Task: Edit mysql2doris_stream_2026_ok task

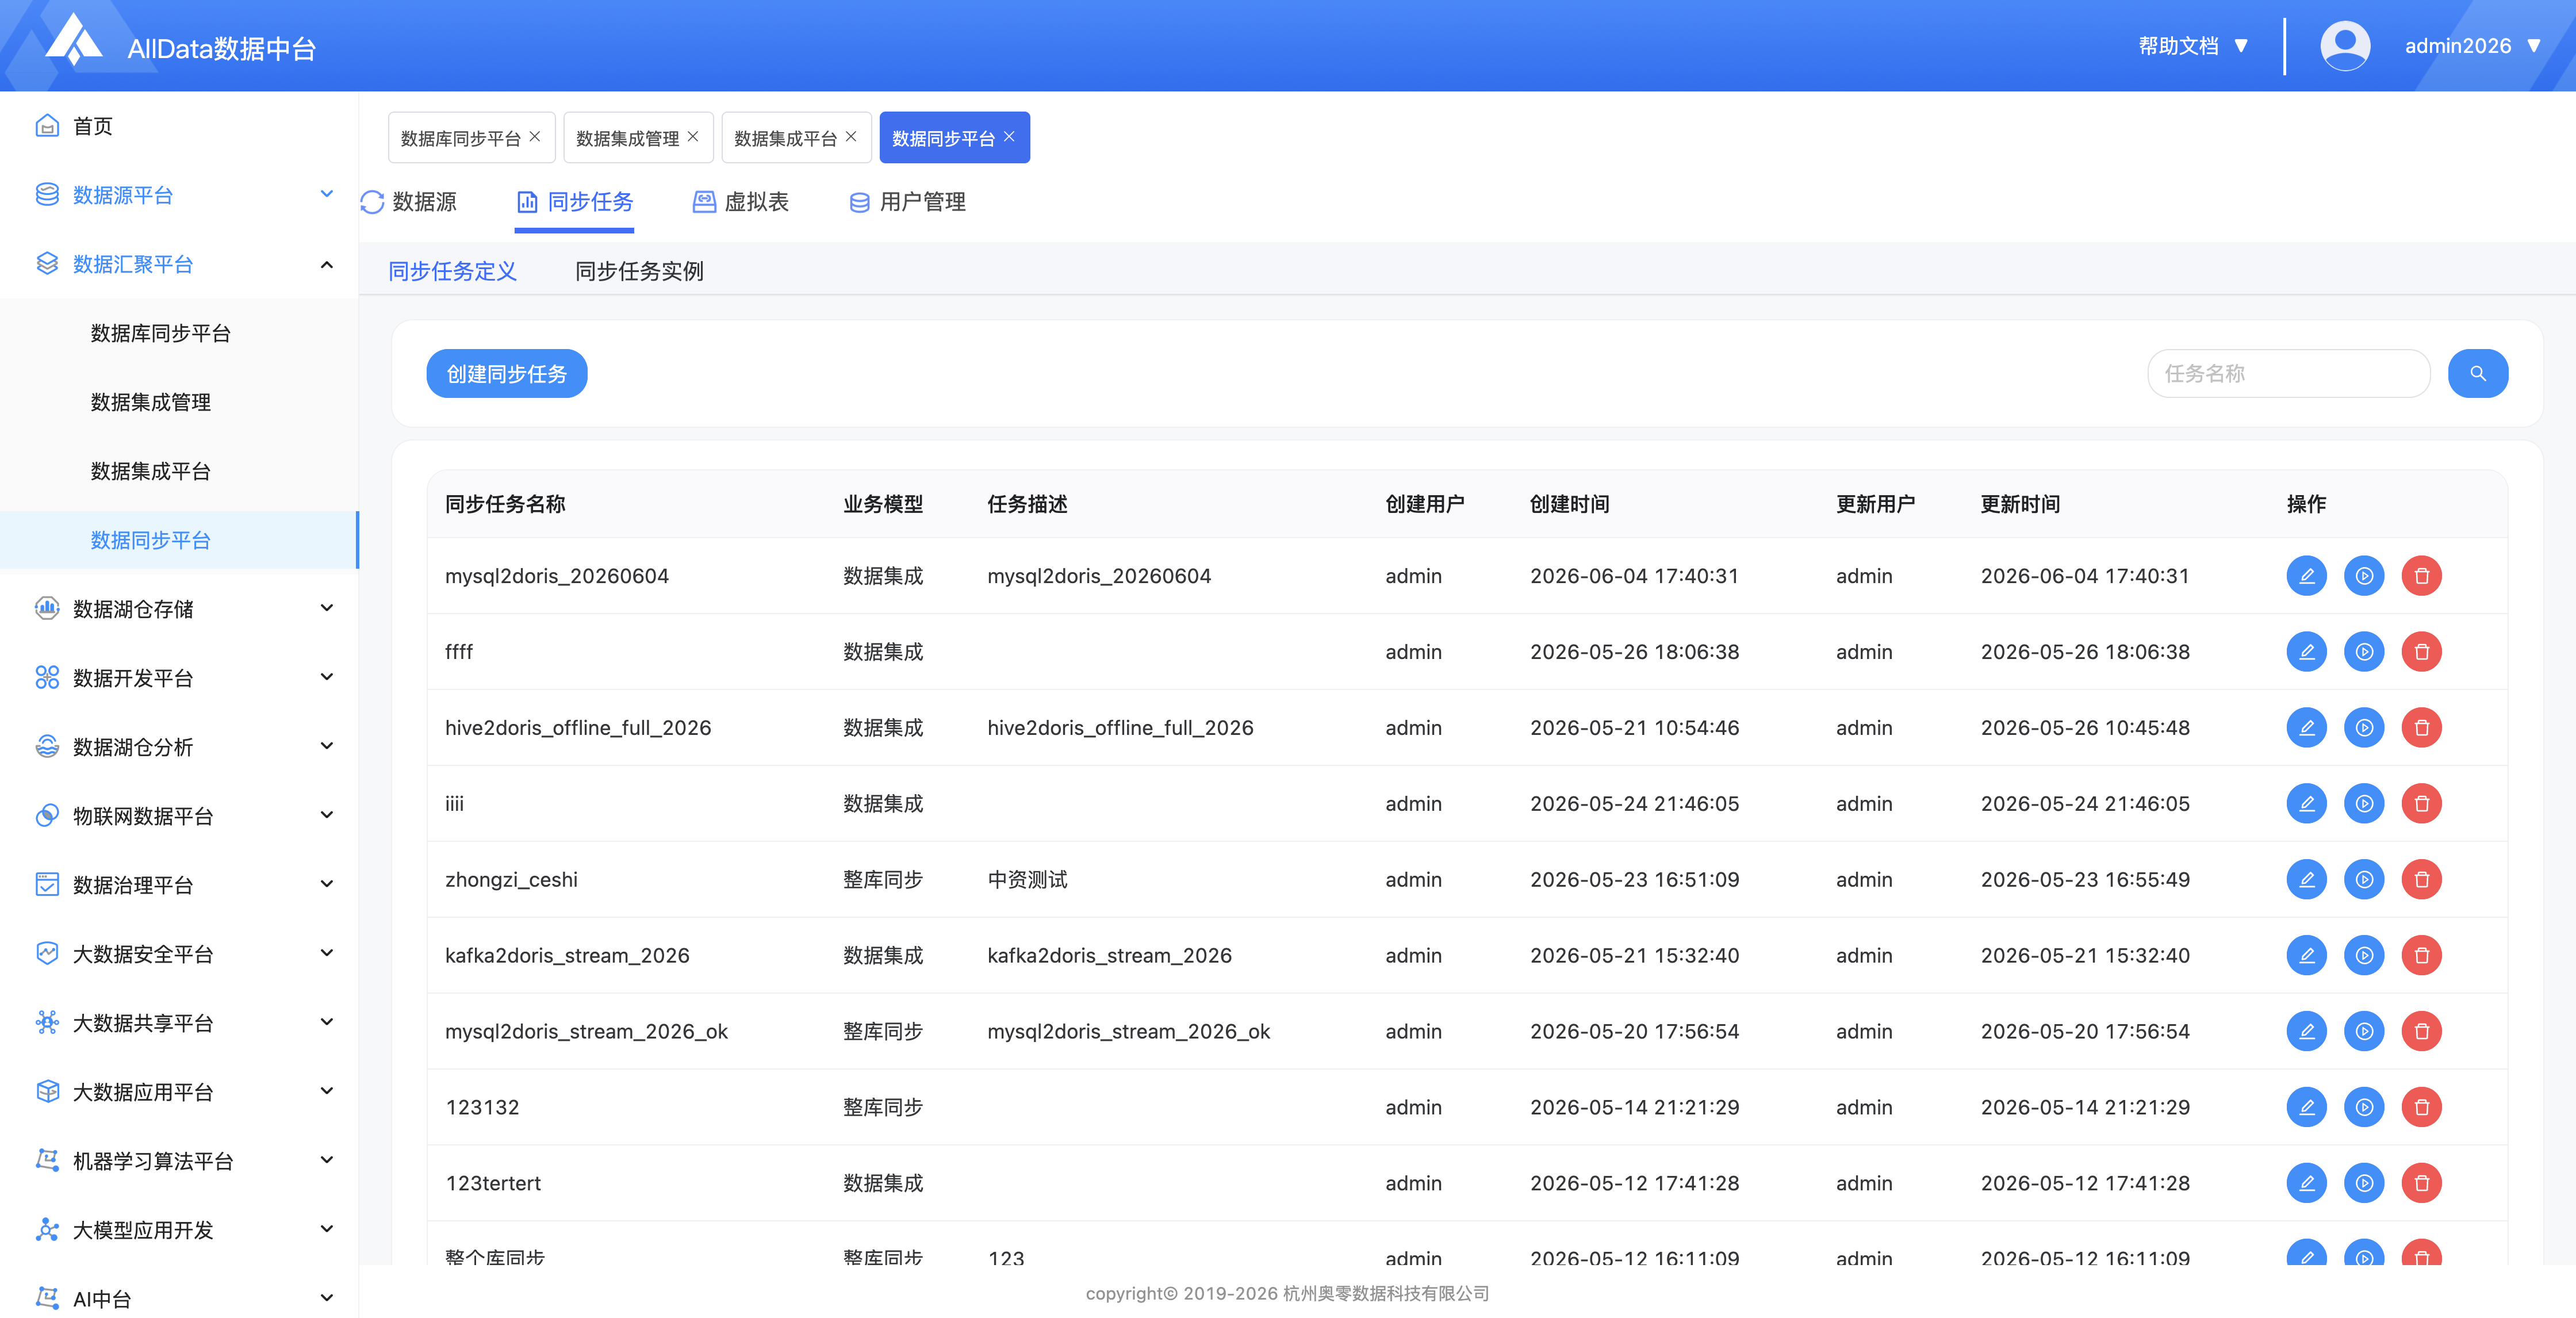Action: (2306, 1031)
